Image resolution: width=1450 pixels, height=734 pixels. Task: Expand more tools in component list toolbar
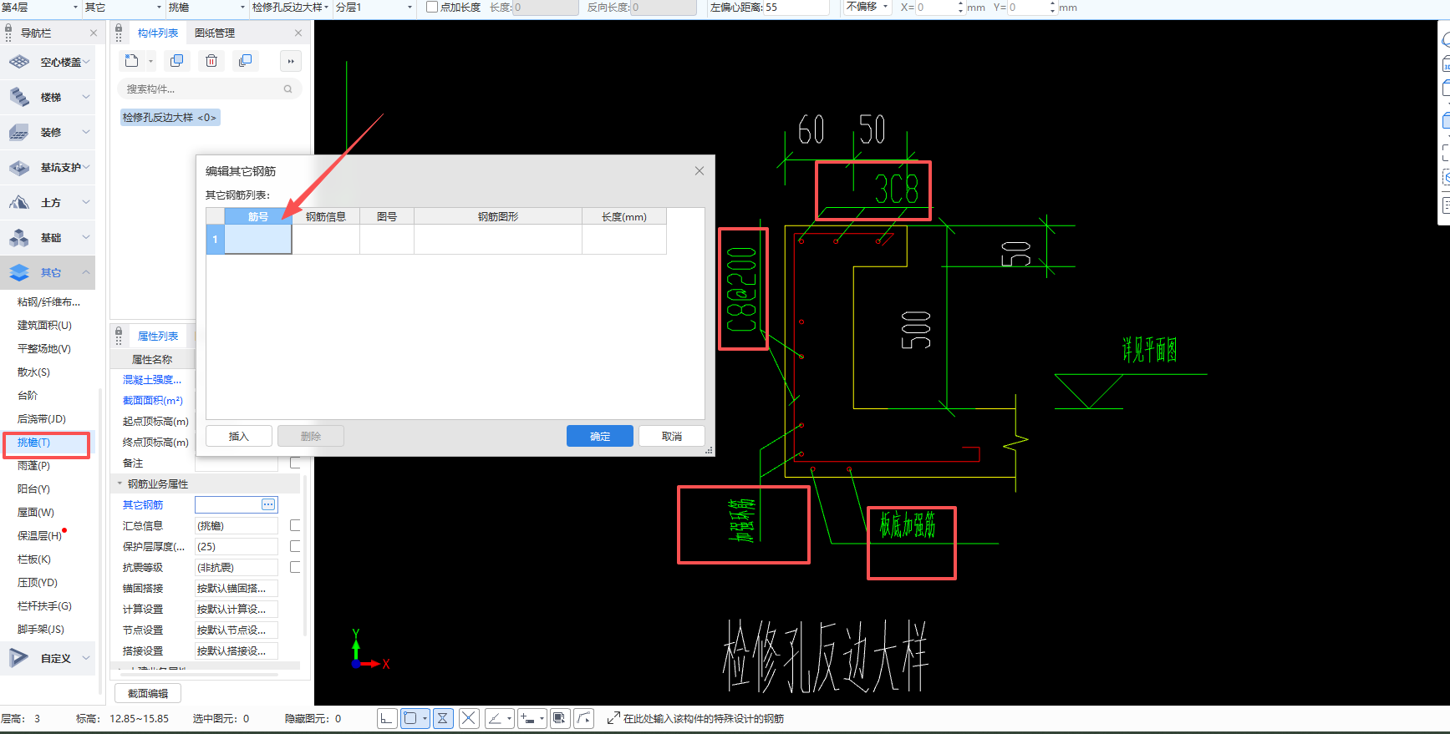290,61
